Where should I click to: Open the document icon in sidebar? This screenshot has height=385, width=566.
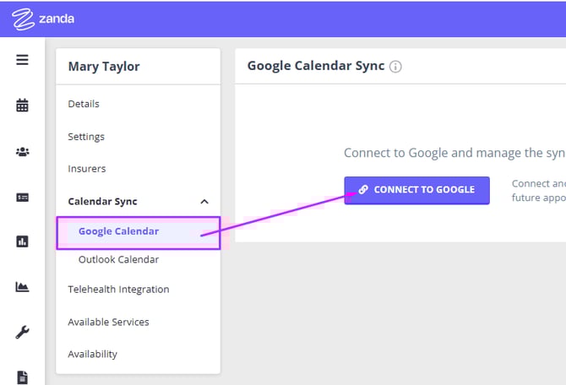[22, 377]
